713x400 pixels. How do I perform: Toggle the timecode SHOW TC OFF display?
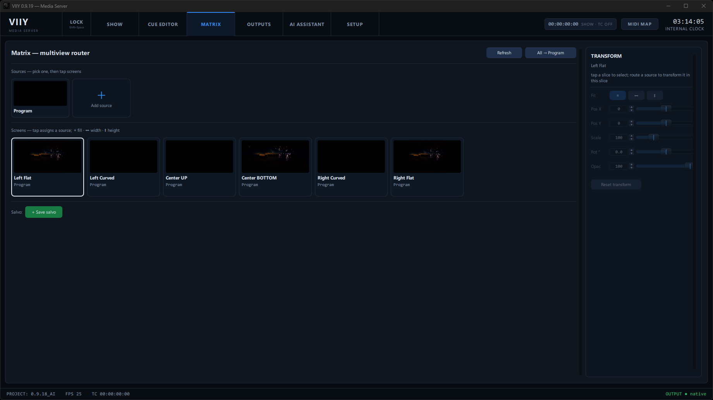coord(580,24)
